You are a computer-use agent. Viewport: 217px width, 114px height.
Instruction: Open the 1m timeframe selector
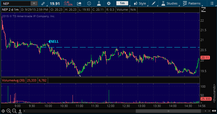tap(122, 3)
